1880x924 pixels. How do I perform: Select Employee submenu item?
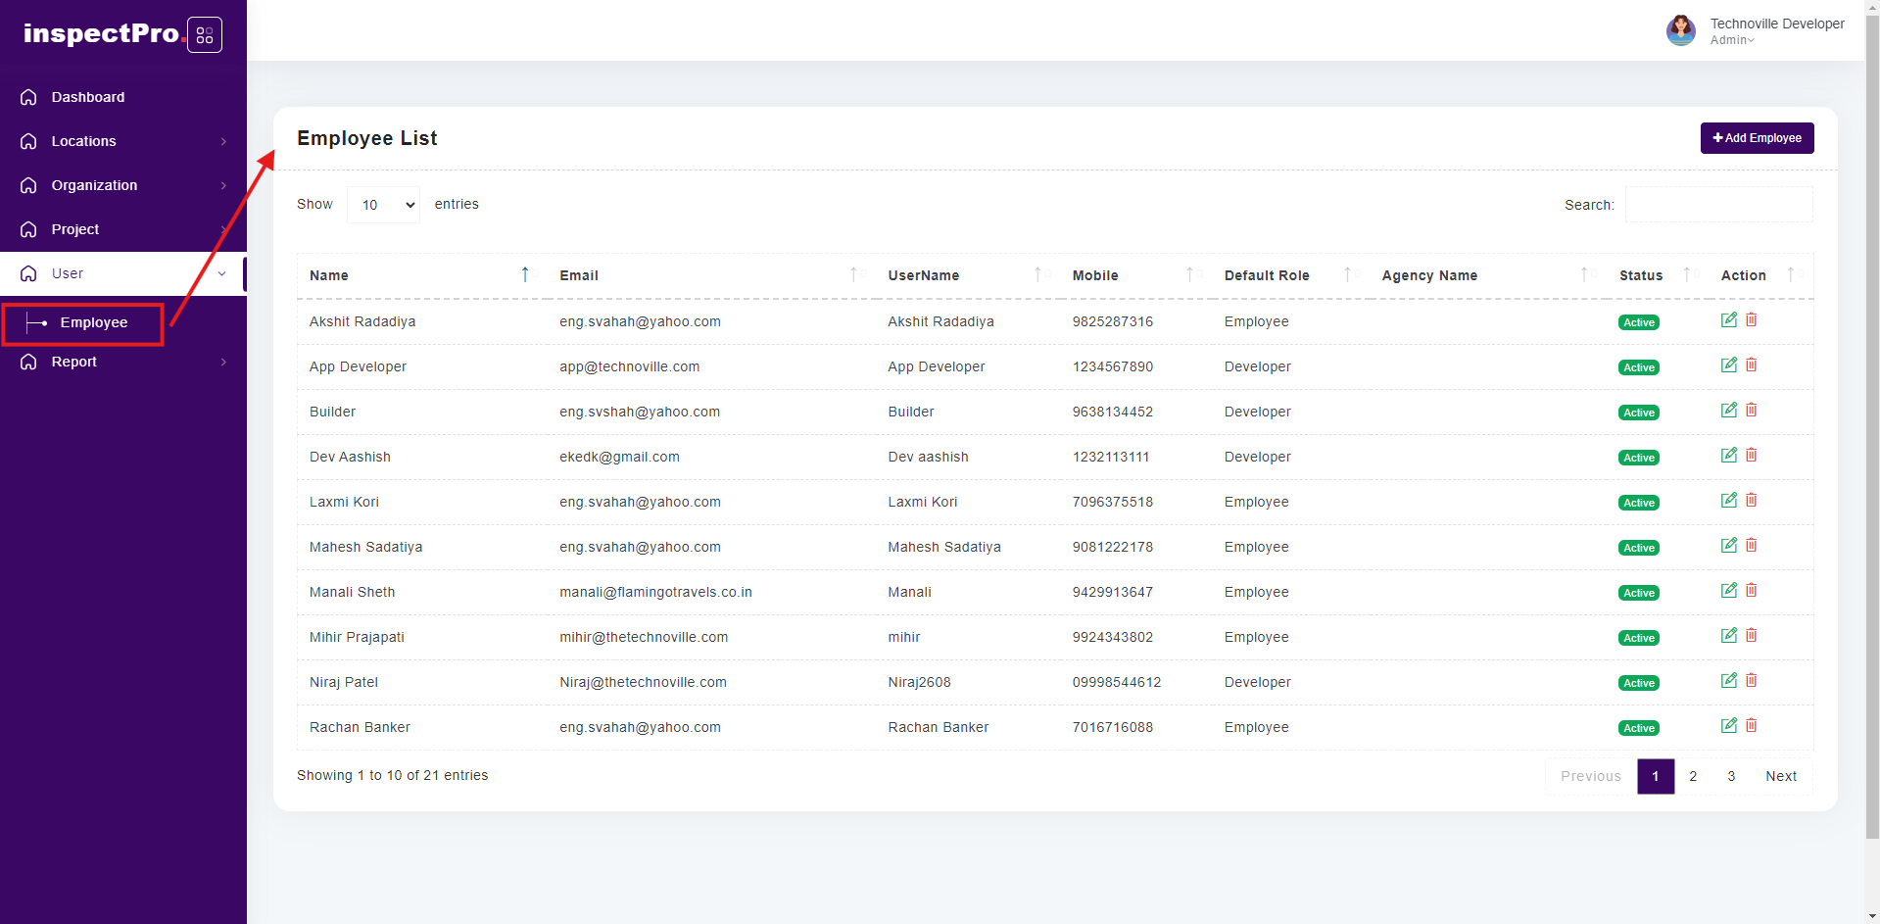[93, 322]
